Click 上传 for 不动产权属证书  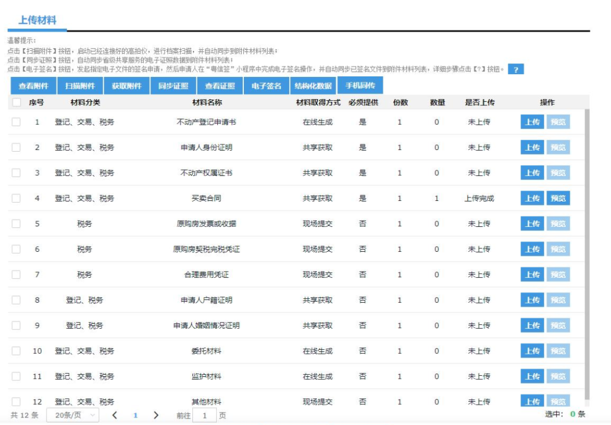click(532, 173)
